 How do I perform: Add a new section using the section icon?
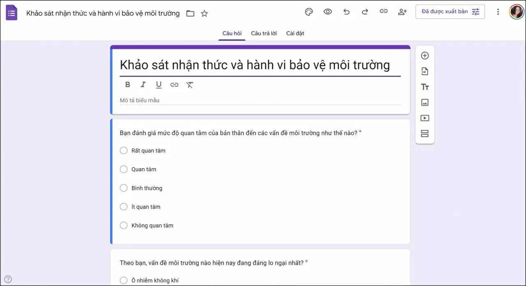point(424,133)
